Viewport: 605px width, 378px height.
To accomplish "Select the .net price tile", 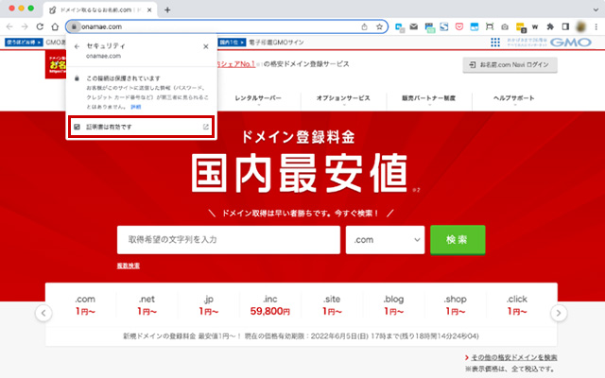I will coord(147,304).
